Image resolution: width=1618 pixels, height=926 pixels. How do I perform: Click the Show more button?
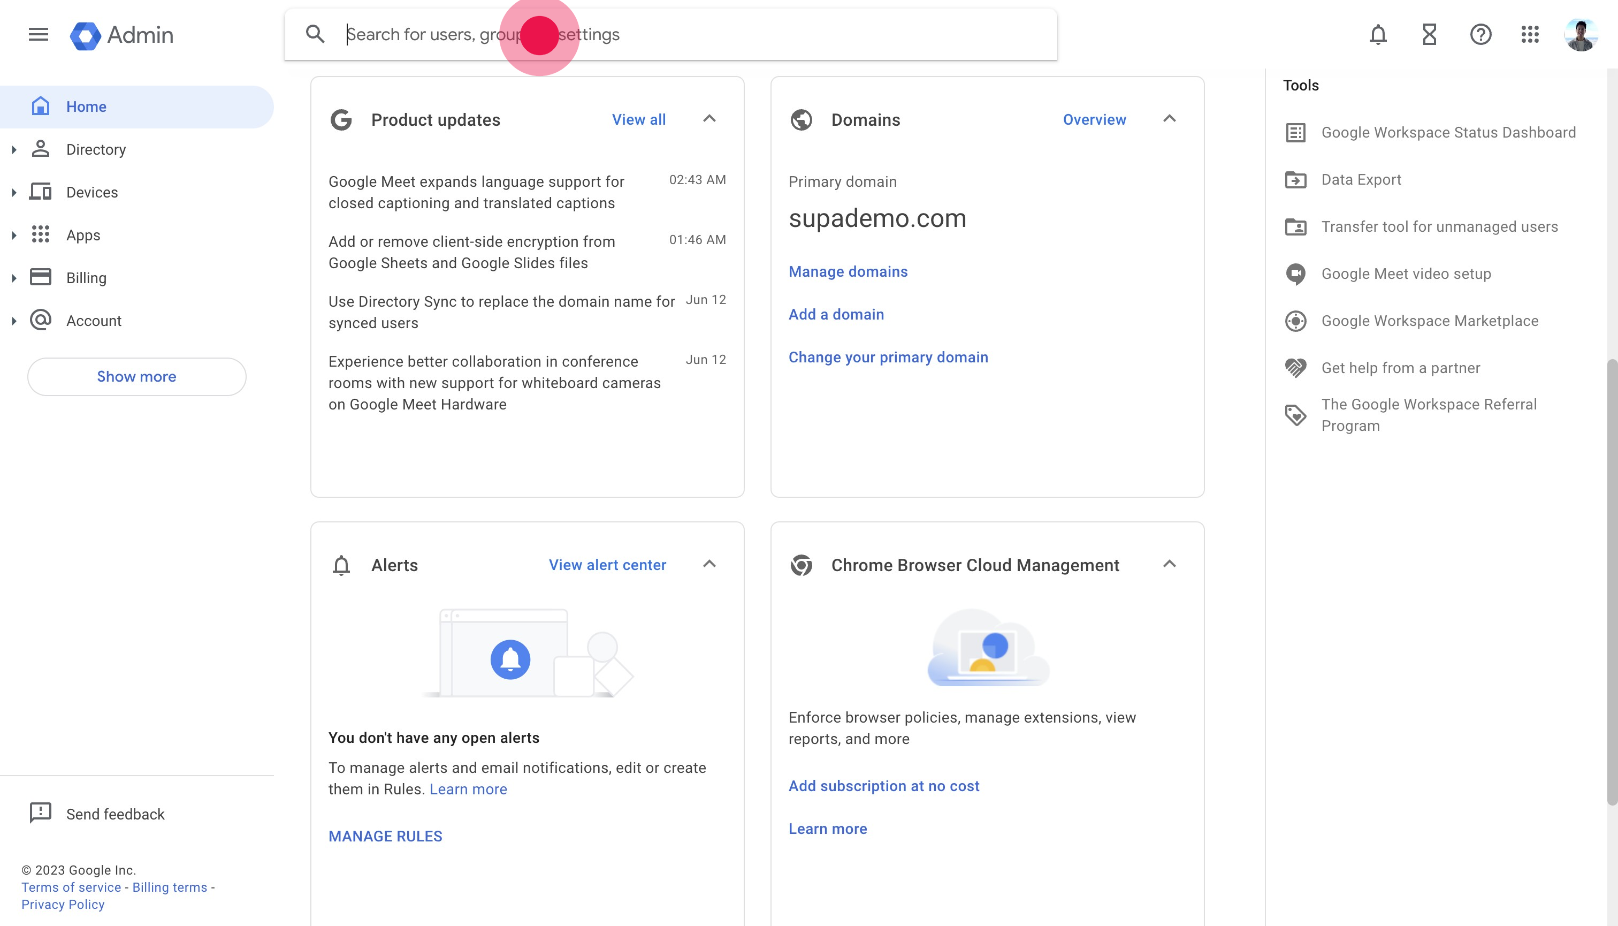(x=136, y=376)
